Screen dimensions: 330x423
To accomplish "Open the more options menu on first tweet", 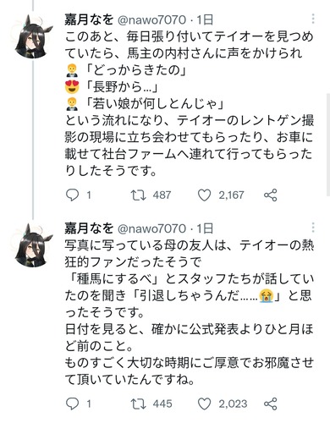I will click(313, 19).
